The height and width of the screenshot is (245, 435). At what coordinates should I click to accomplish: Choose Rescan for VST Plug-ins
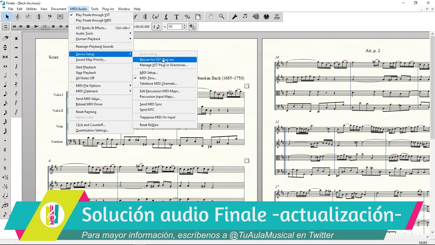(164, 60)
